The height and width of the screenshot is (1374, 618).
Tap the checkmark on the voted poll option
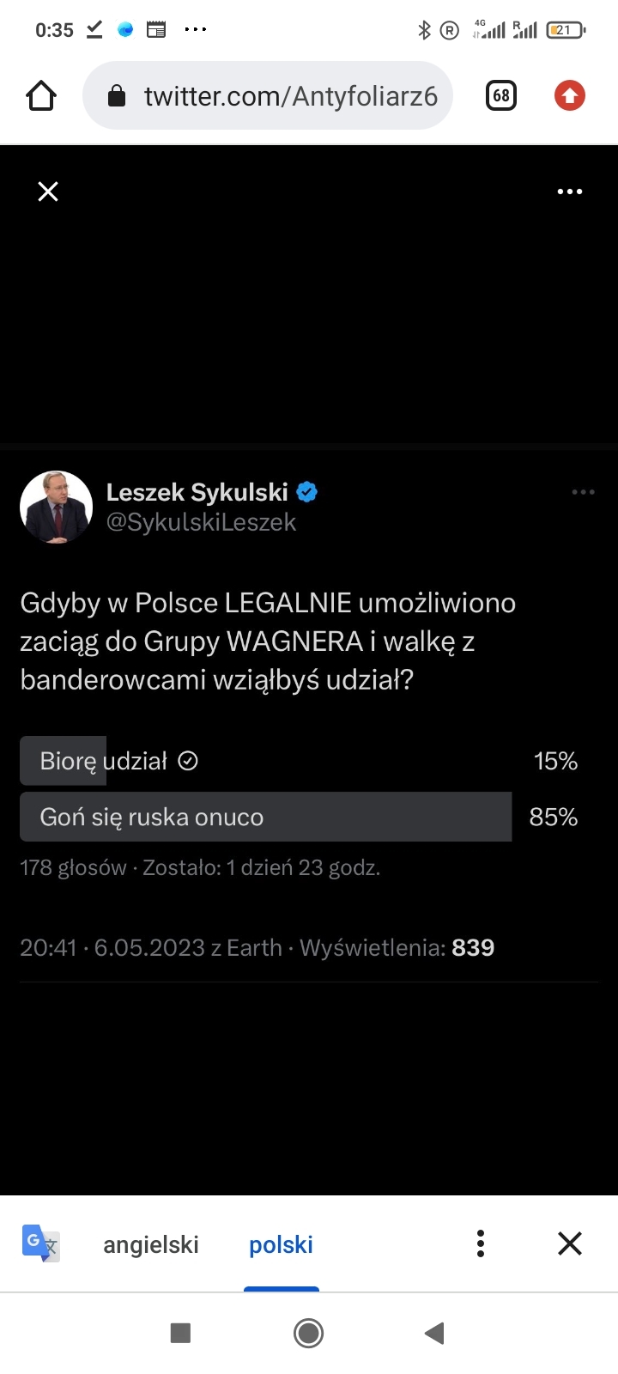point(188,761)
